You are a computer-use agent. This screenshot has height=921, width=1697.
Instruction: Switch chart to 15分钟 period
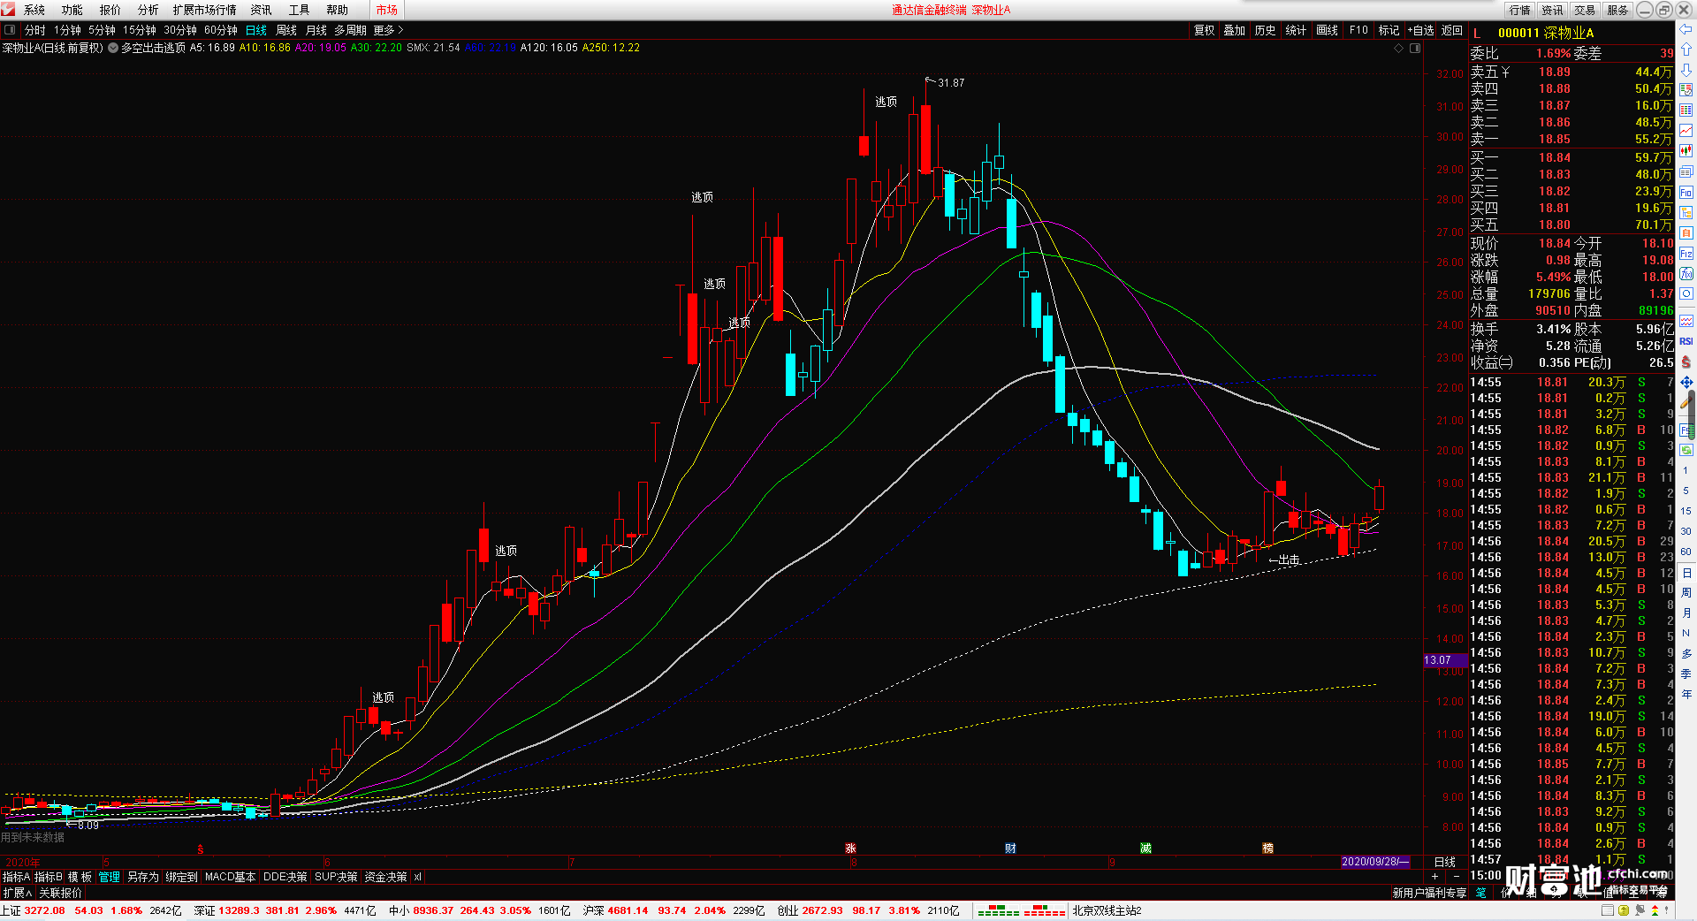click(x=140, y=30)
